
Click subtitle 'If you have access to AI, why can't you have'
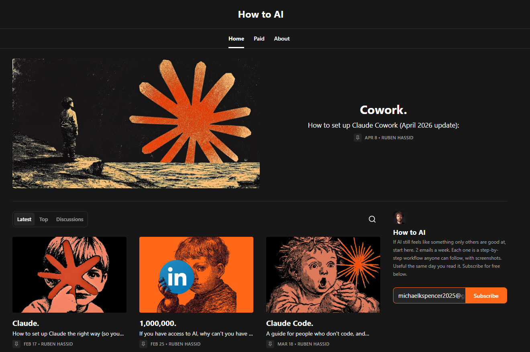(x=196, y=334)
